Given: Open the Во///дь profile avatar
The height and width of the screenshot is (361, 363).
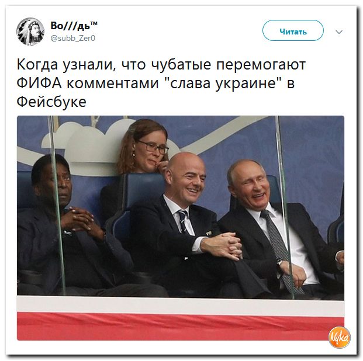Looking at the screenshot, I should click(30, 31).
